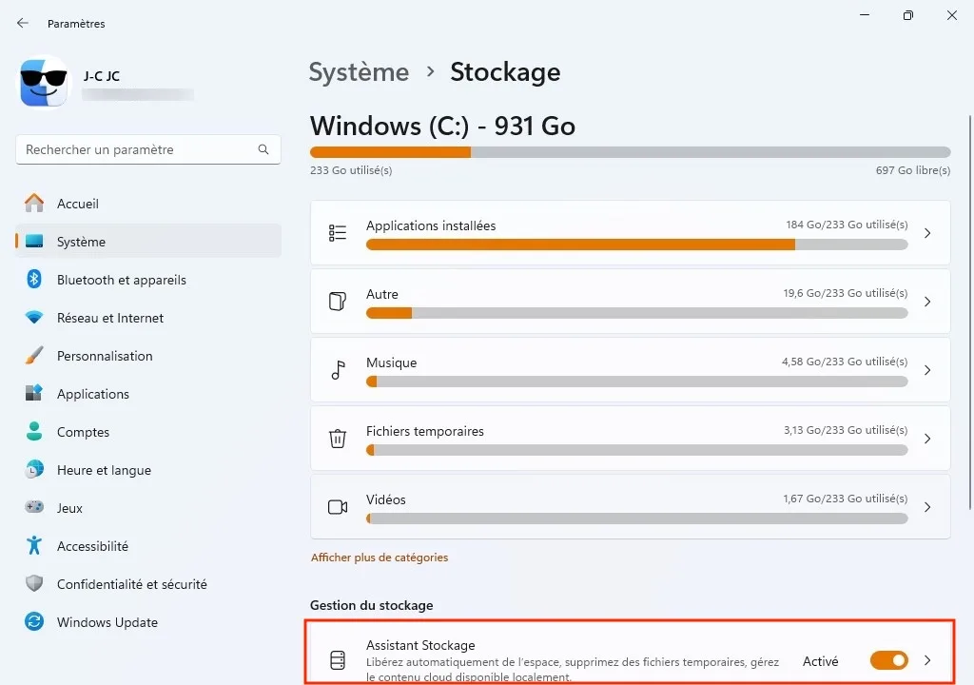The height and width of the screenshot is (685, 974).
Task: Open the J-C JC profile avatar
Action: [x=44, y=82]
